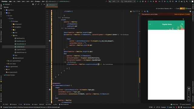The image size is (194, 109).
Task: Switch the editor to Split view mode
Action: (x=182, y=8)
